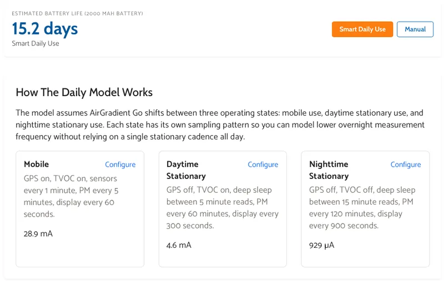Click the Daytime Stationary card title
This screenshot has width=444, height=284.
[186, 170]
